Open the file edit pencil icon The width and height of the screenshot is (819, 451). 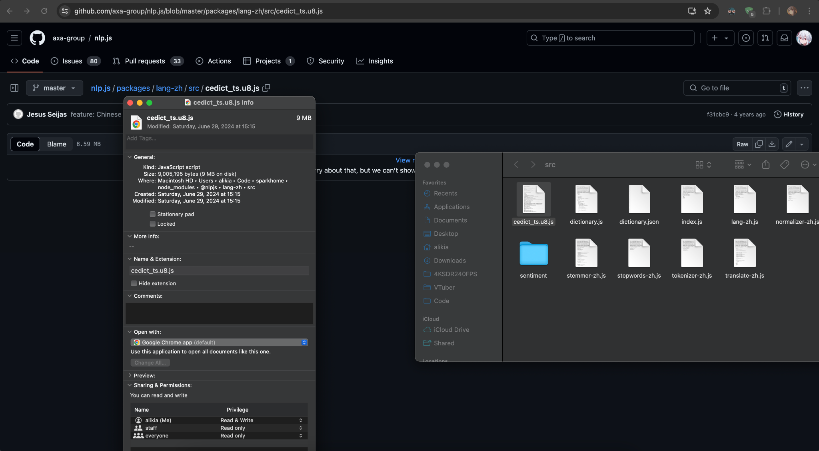click(788, 144)
